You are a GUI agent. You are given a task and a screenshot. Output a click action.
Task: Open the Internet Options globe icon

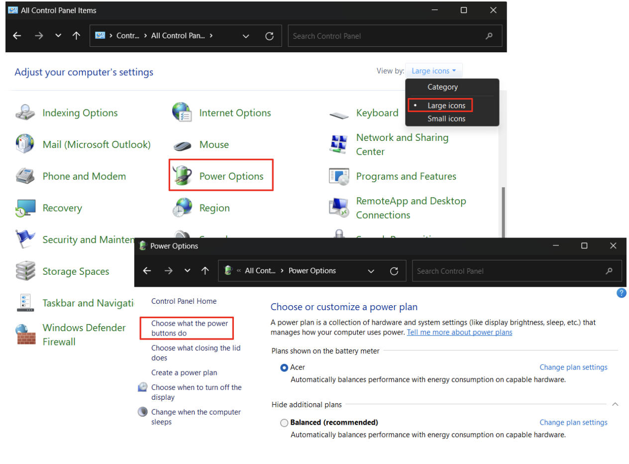pyautogui.click(x=182, y=113)
